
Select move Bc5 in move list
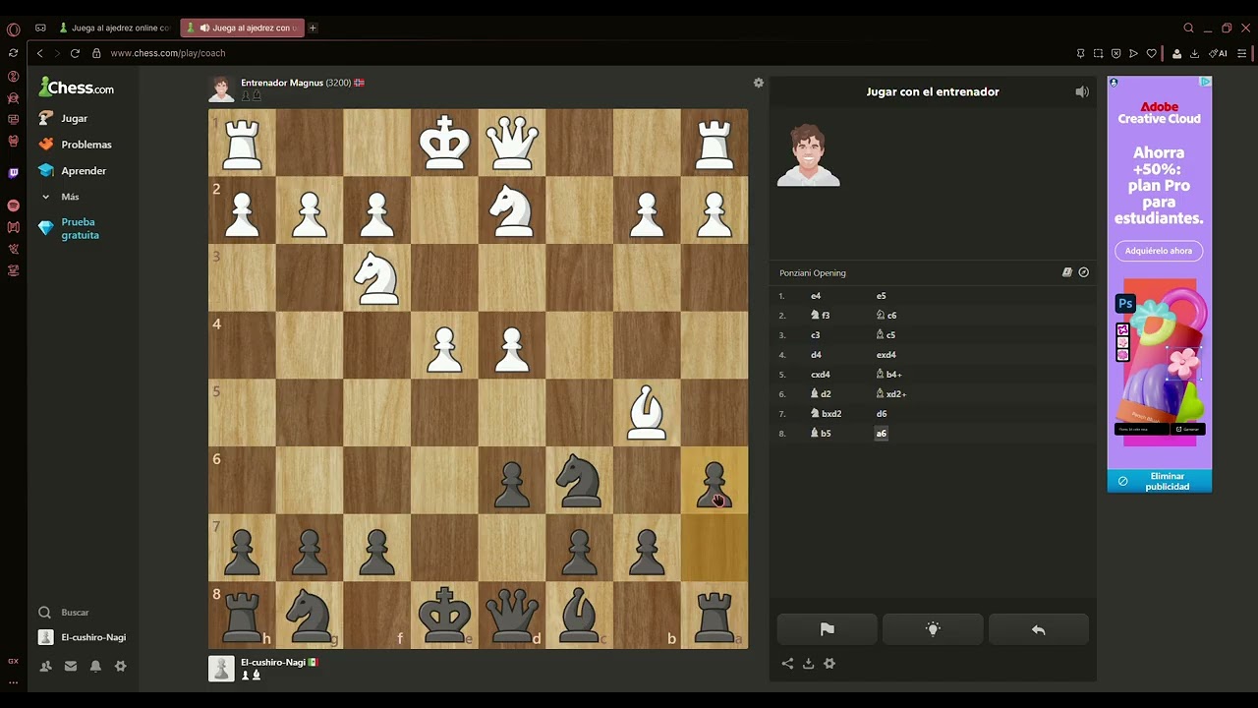point(886,335)
